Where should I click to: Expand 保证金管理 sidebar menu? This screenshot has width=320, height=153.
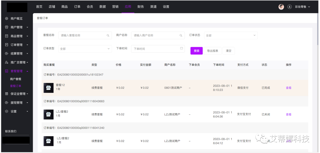click(x=27, y=94)
